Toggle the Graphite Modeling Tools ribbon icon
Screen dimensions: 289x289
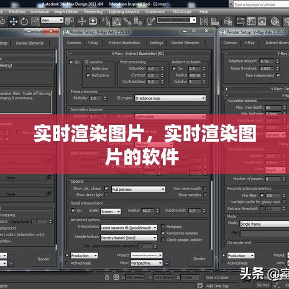click(241, 21)
